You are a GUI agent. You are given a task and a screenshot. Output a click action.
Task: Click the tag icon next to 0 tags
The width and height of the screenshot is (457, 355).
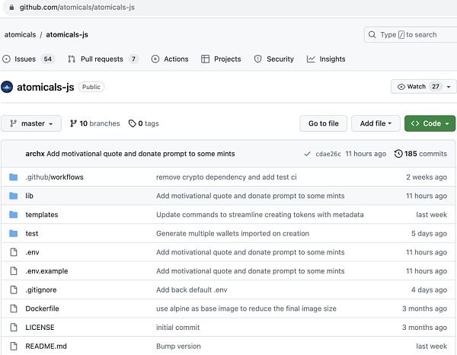coord(132,123)
